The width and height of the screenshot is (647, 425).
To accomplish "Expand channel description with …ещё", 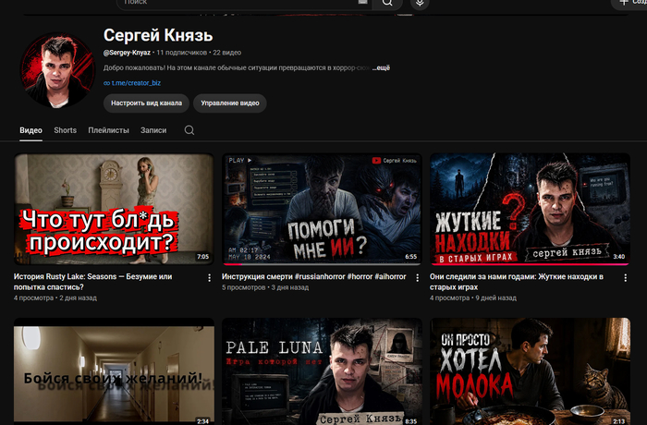I will coord(381,67).
